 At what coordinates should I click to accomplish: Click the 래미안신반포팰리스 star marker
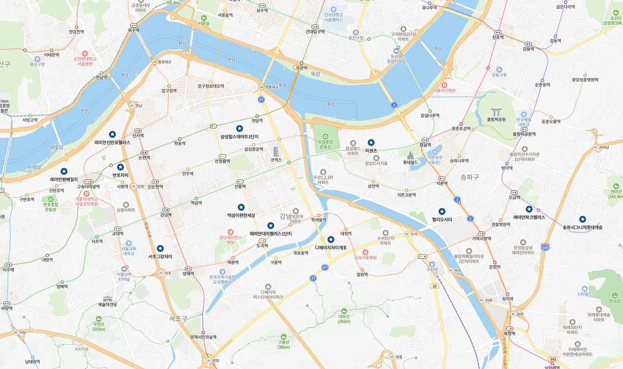[112, 134]
